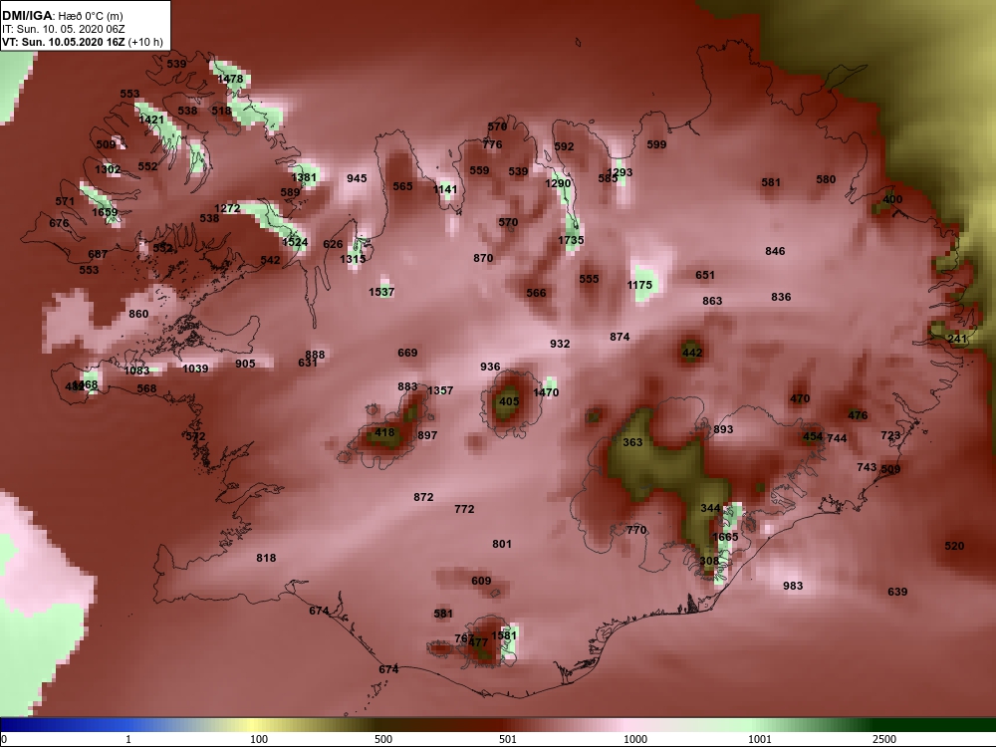Click the 836 map value
Screen dimensions: 996x747
click(x=781, y=297)
